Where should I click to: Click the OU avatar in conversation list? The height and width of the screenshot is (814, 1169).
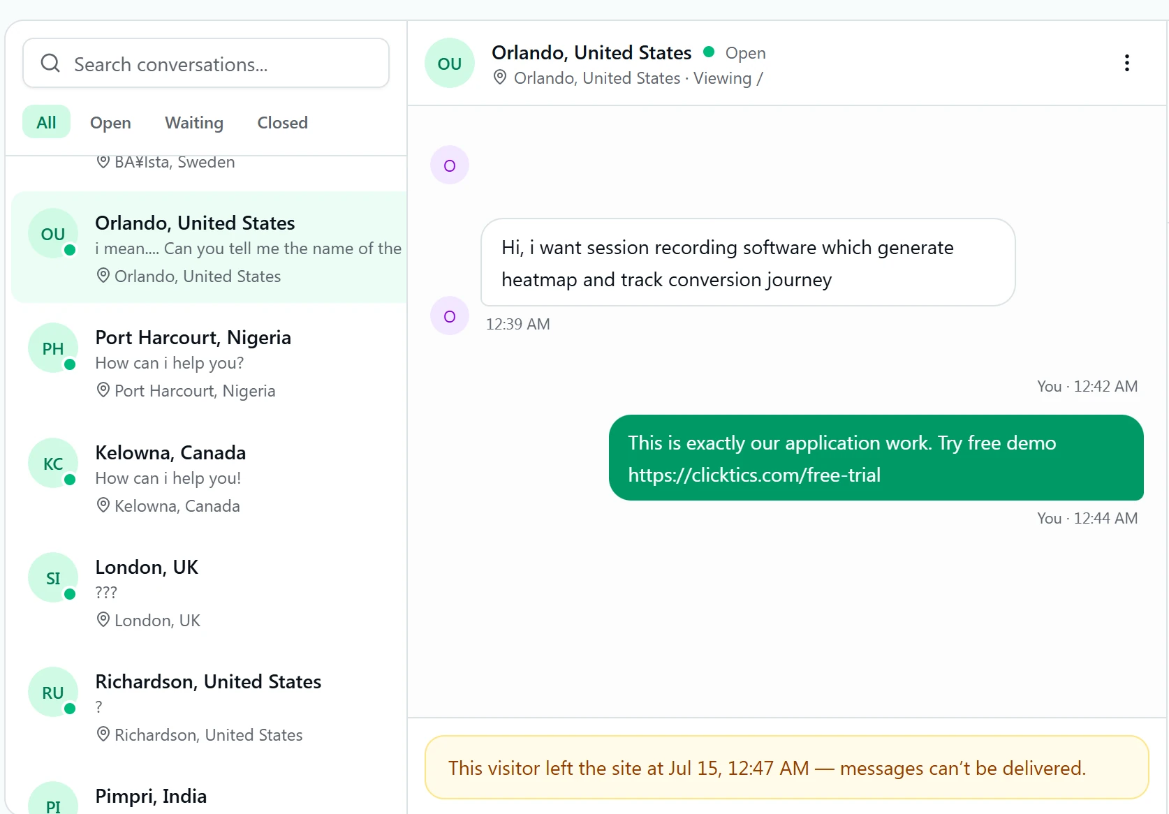coord(53,234)
